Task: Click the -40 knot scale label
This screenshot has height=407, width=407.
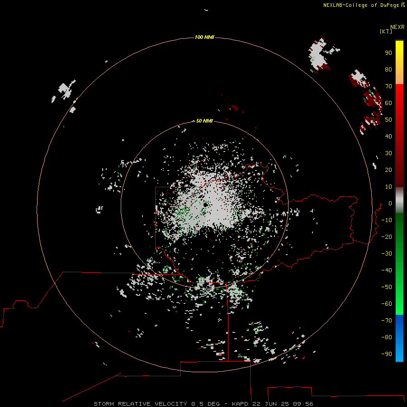Action: (x=387, y=270)
